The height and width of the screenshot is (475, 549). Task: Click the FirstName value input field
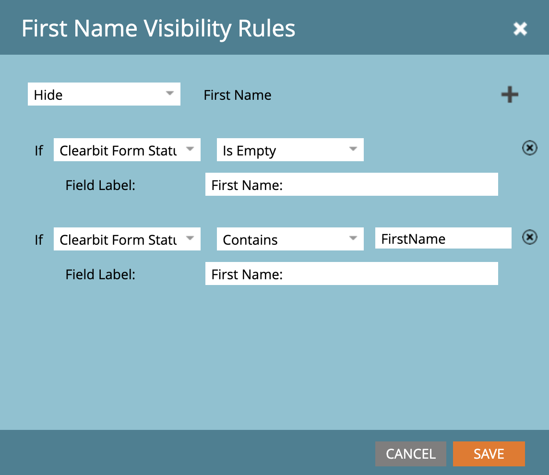click(443, 238)
